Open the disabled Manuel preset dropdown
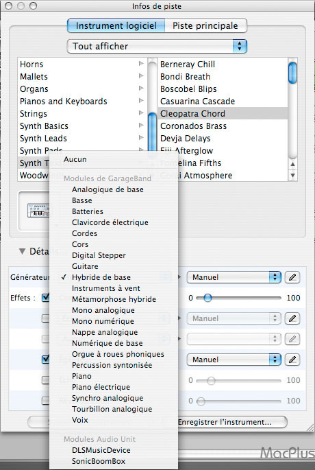Viewport: 315px width, 470px height. [234, 318]
